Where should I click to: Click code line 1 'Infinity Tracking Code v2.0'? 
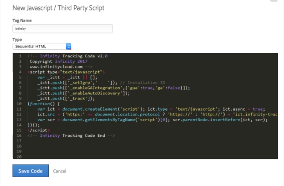point(68,56)
